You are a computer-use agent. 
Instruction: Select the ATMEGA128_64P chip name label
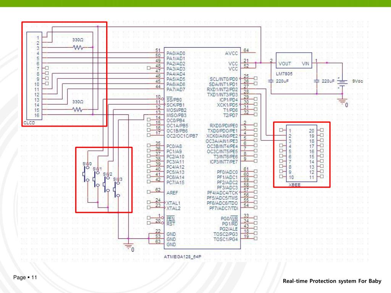point(183,257)
